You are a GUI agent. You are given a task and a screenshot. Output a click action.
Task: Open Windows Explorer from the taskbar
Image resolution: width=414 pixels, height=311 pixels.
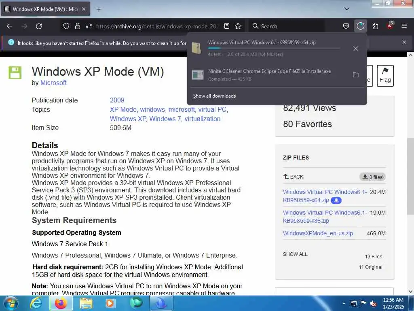coord(86,303)
